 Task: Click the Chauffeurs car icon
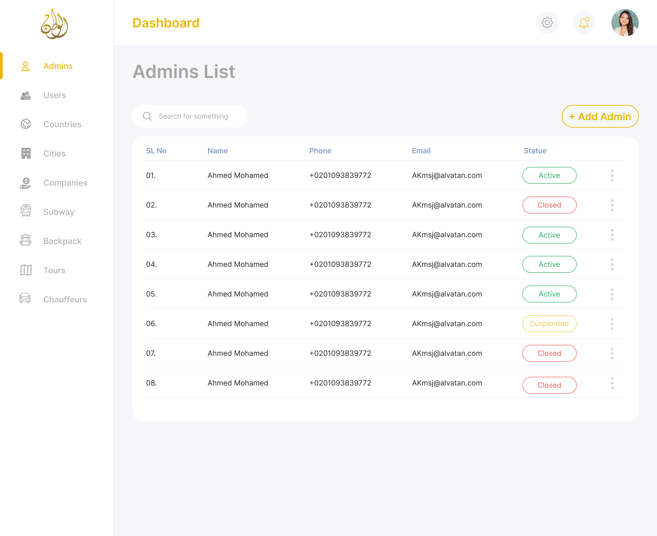25,299
